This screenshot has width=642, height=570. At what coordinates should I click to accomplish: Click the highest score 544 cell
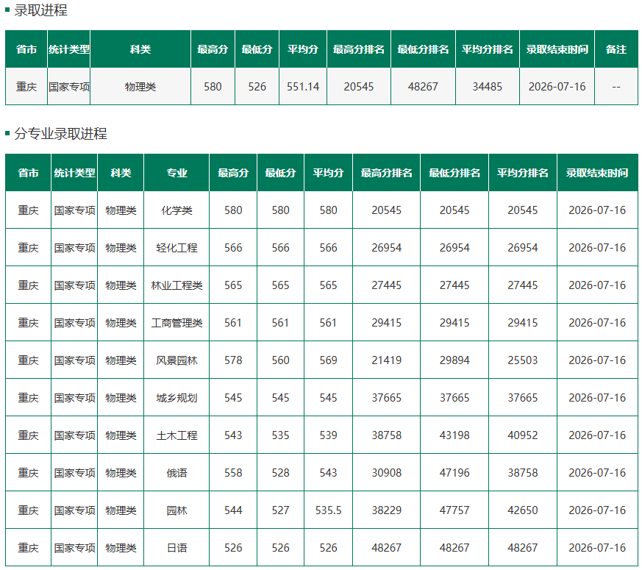point(233,510)
